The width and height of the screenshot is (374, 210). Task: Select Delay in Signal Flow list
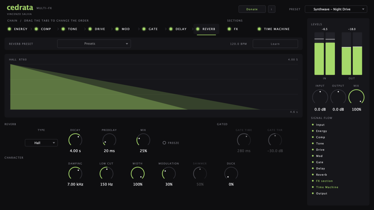pos(321,168)
